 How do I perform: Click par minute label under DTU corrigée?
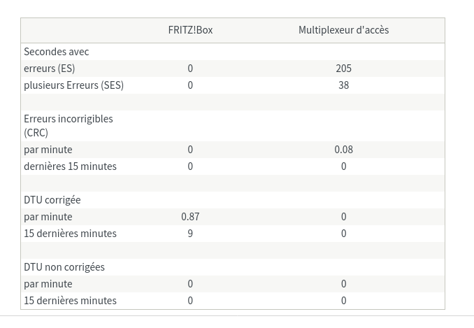click(48, 217)
